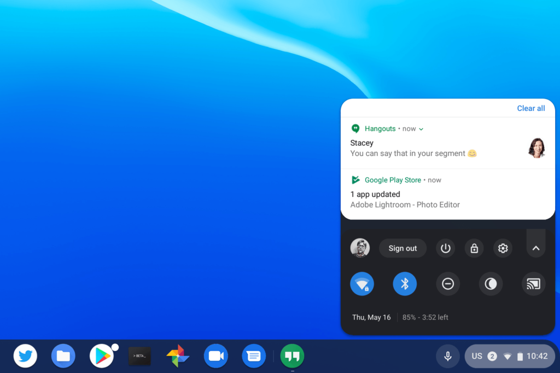This screenshot has width=560, height=373.
Task: Click the Hangouts icon in notification header
Action: [x=355, y=129]
